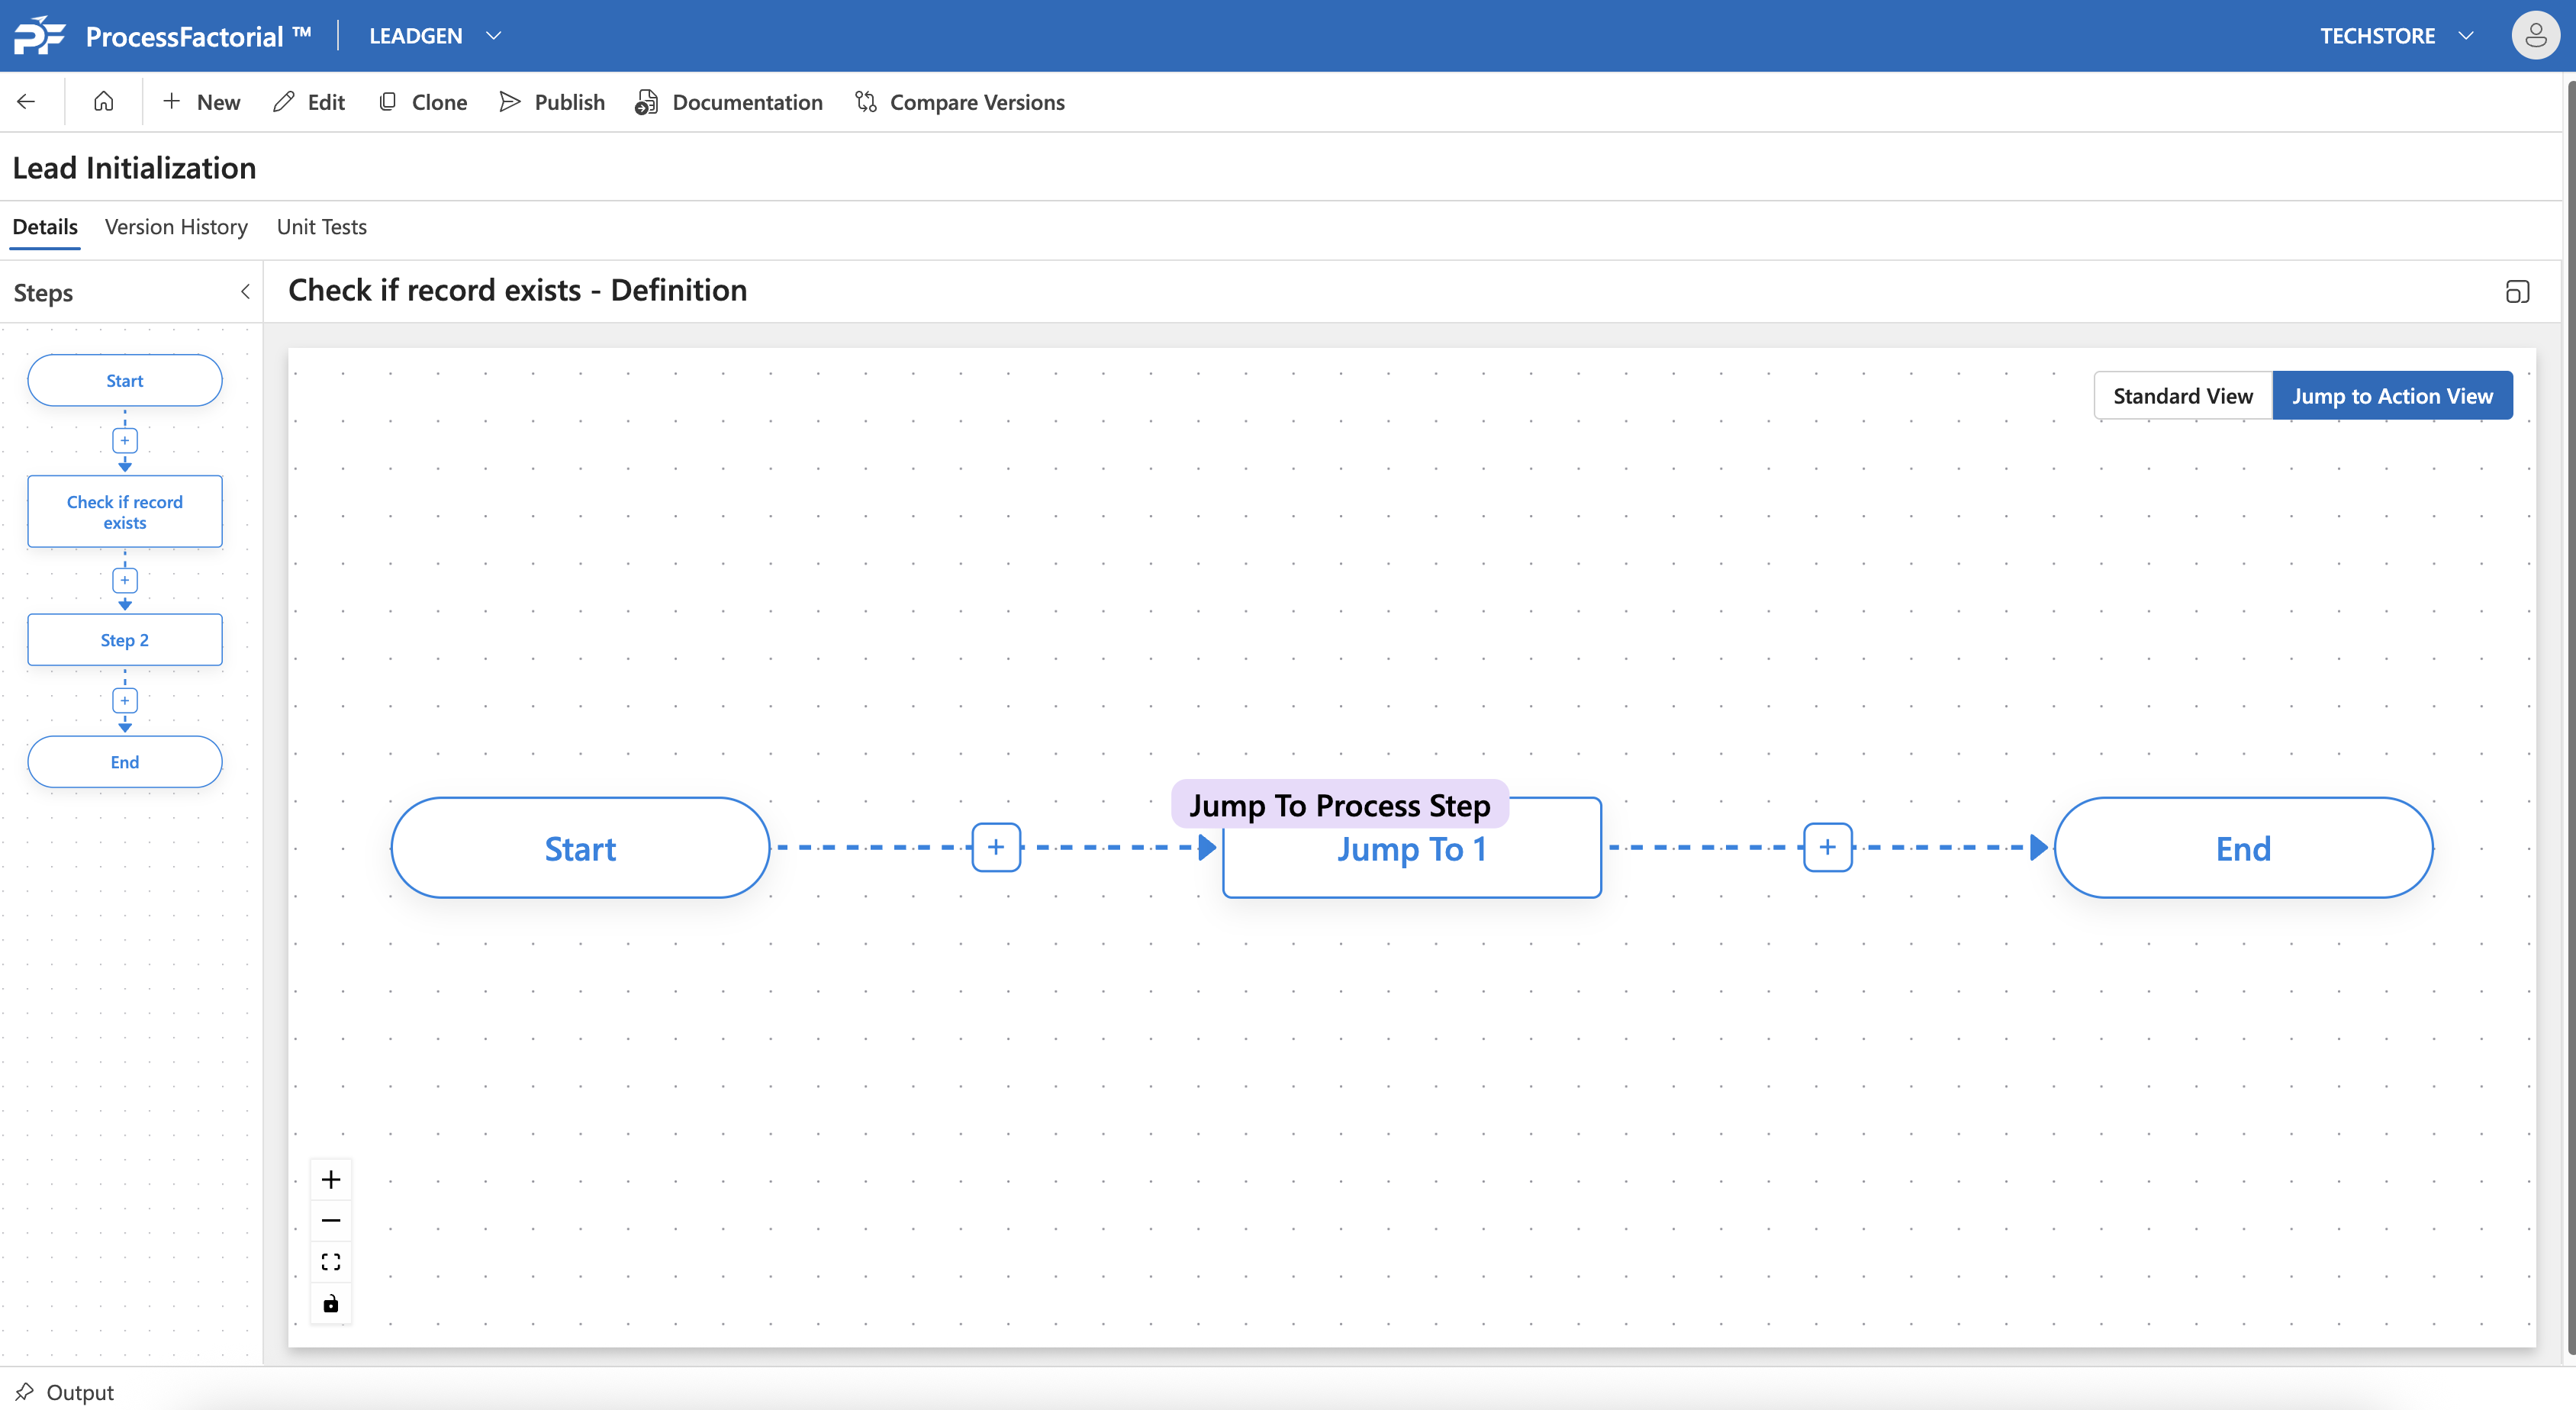2576x1410 pixels.
Task: Open the Version History tab
Action: click(176, 227)
